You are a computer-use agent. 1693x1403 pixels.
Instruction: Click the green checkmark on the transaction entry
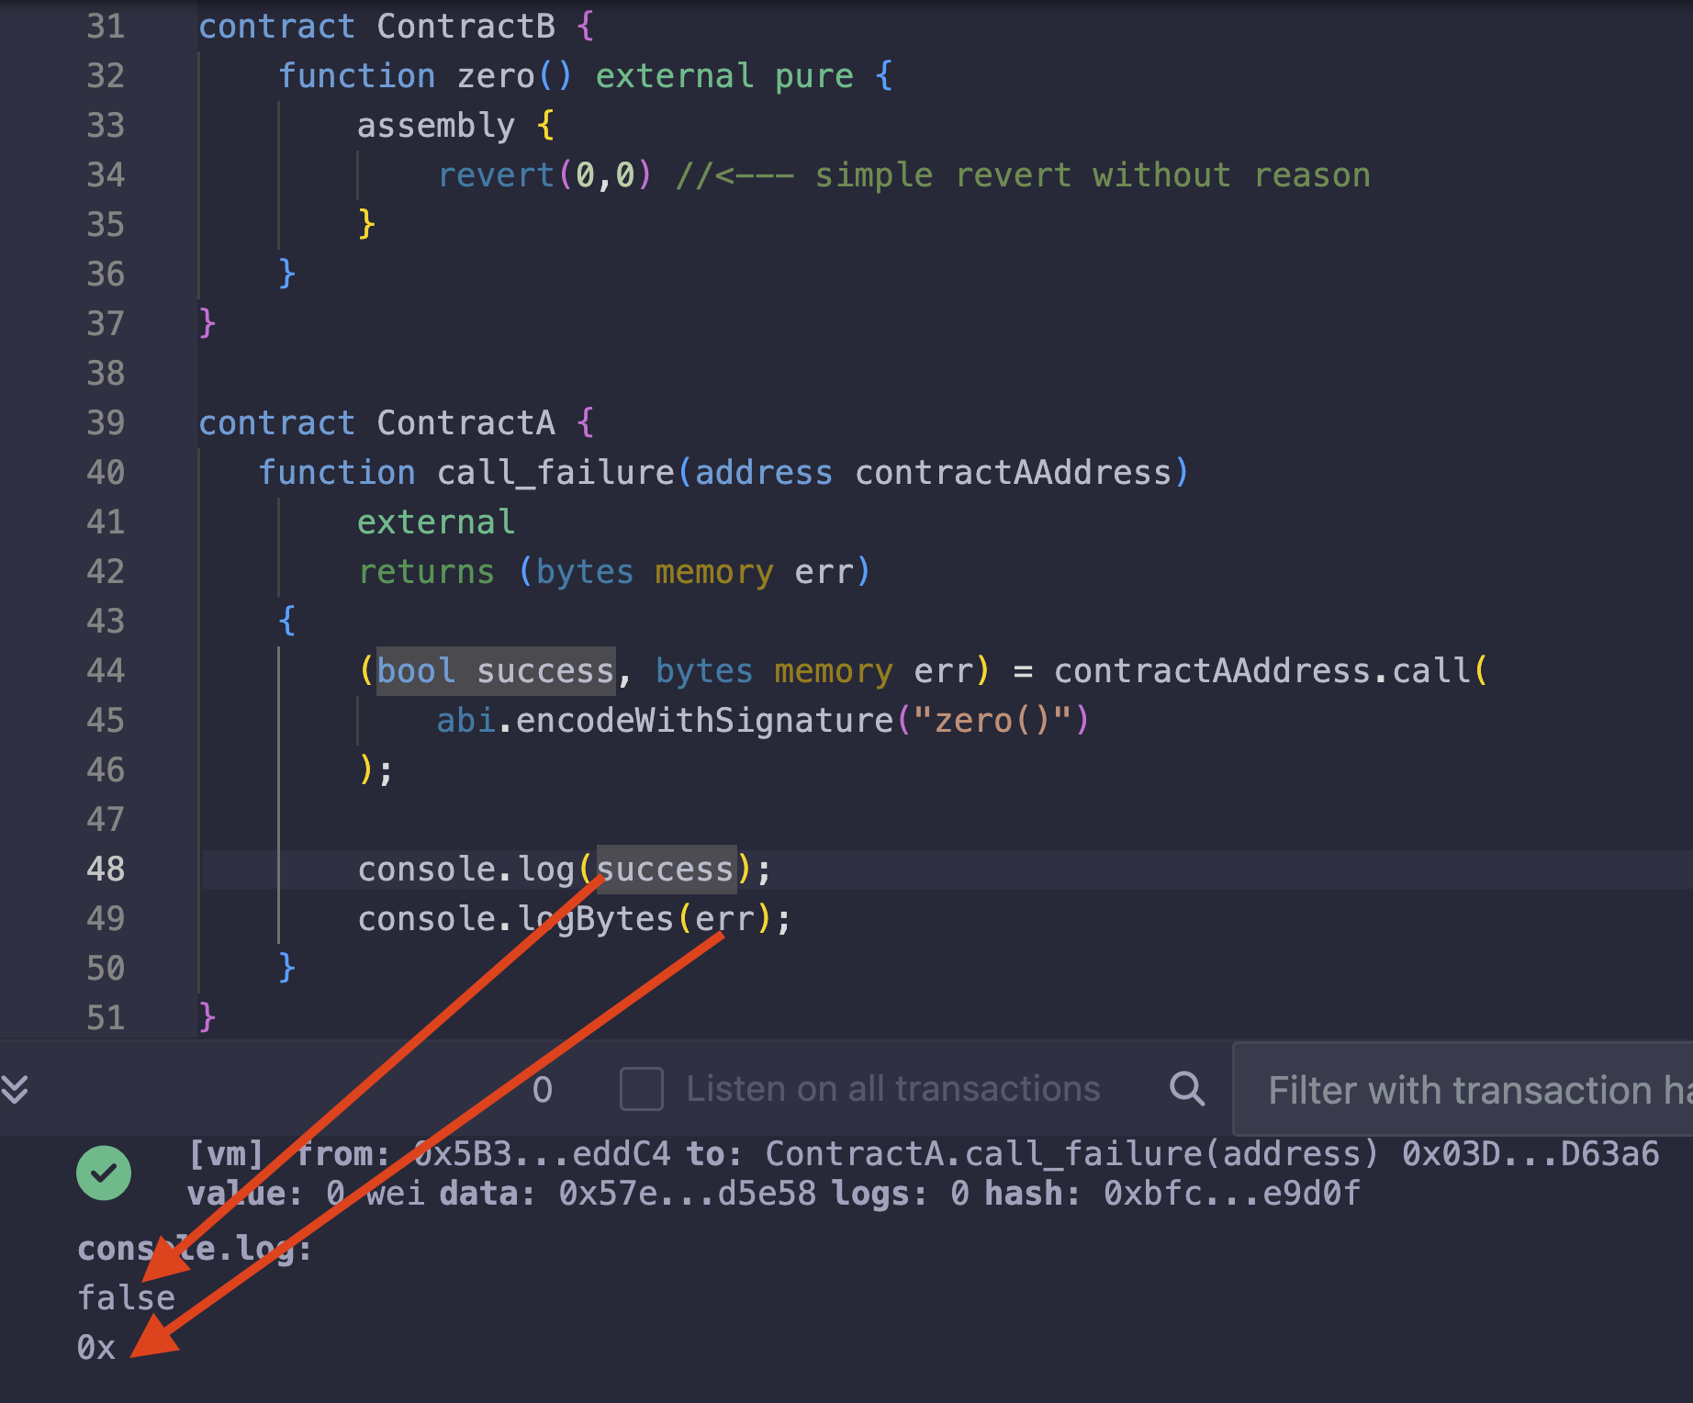tap(104, 1172)
